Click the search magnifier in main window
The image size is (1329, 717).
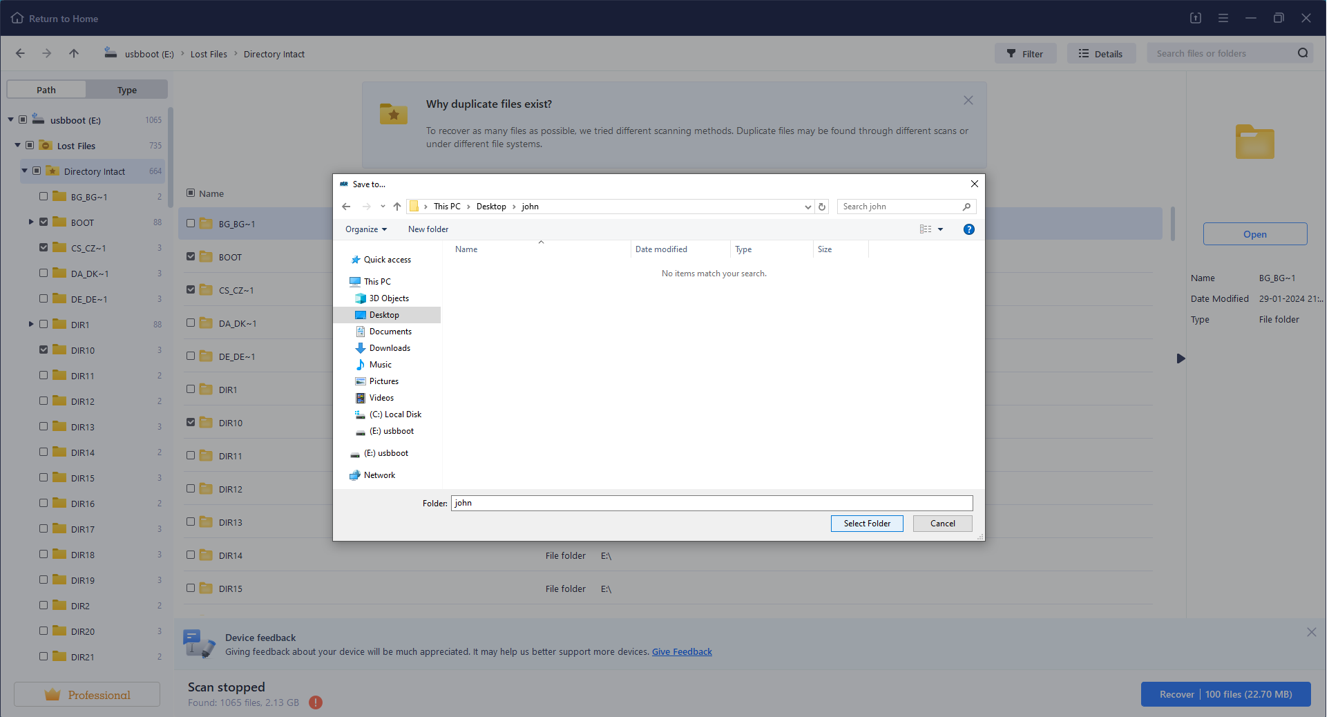(x=1303, y=53)
